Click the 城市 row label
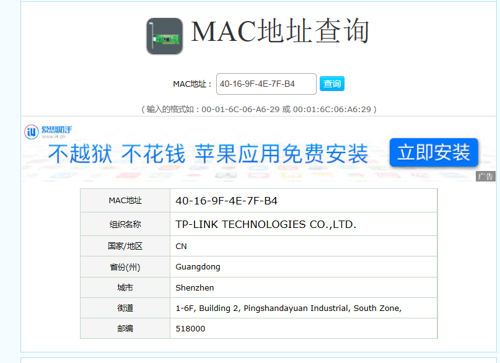Image resolution: width=500 pixels, height=363 pixels. [125, 288]
